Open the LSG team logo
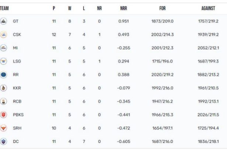This screenshot has height=151, width=227. 3,61
